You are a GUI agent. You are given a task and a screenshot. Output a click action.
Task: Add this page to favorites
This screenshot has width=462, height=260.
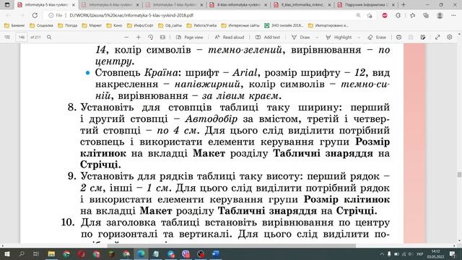[370, 15]
